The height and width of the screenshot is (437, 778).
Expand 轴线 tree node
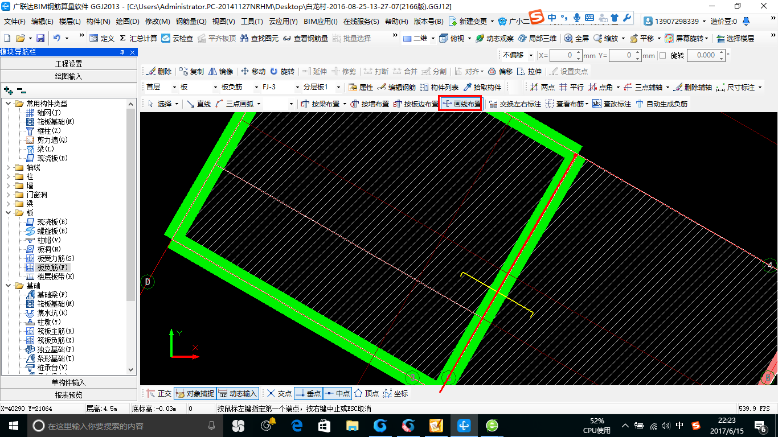point(8,167)
